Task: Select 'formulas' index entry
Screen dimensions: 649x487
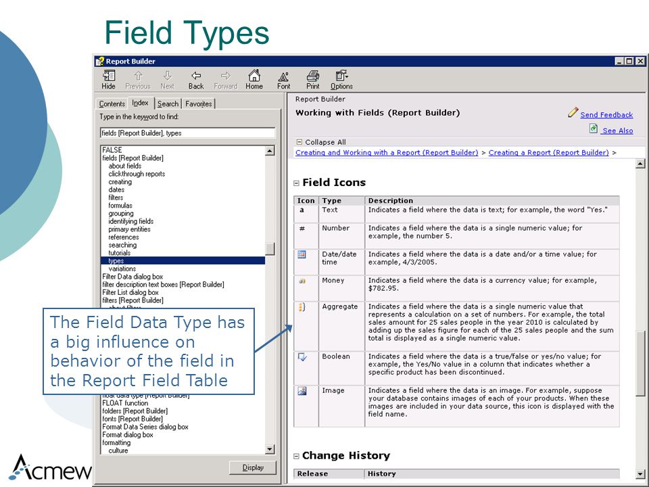Action: pos(120,206)
